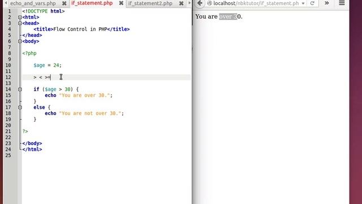Click the "You are not over 30." string
The height and width of the screenshot is (204, 362).
pyautogui.click(x=90, y=113)
